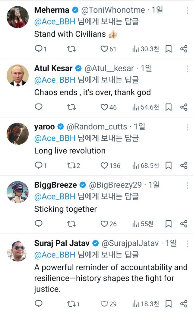View analytics of BiggBreeze's reply
Viewport: 193px width, 313px height.
click(x=143, y=224)
